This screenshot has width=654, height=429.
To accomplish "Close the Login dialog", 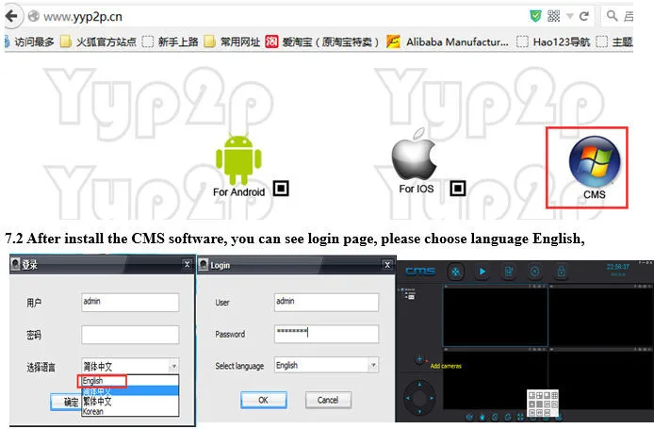I will click(387, 265).
